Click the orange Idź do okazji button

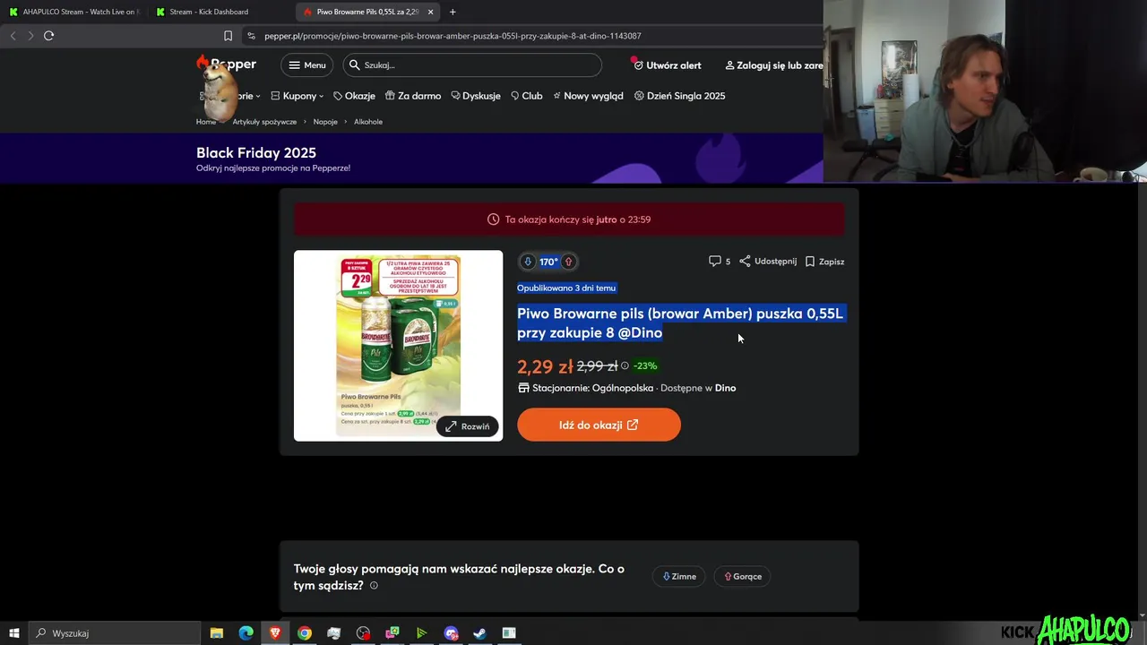pyautogui.click(x=599, y=425)
